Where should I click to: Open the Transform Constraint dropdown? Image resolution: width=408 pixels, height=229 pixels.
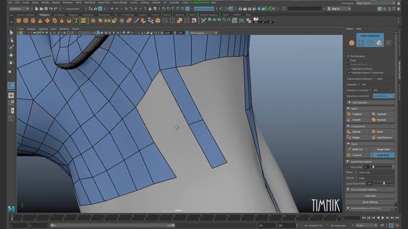coord(384,96)
